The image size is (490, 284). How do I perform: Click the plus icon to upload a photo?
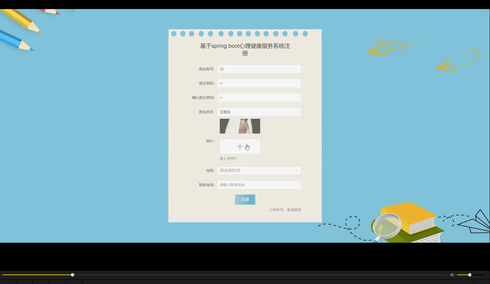240,147
